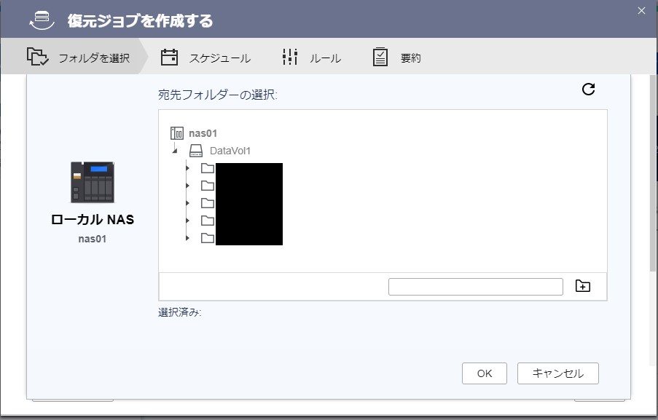Click the スケジュール calendar icon
The height and width of the screenshot is (420, 658).
point(169,57)
